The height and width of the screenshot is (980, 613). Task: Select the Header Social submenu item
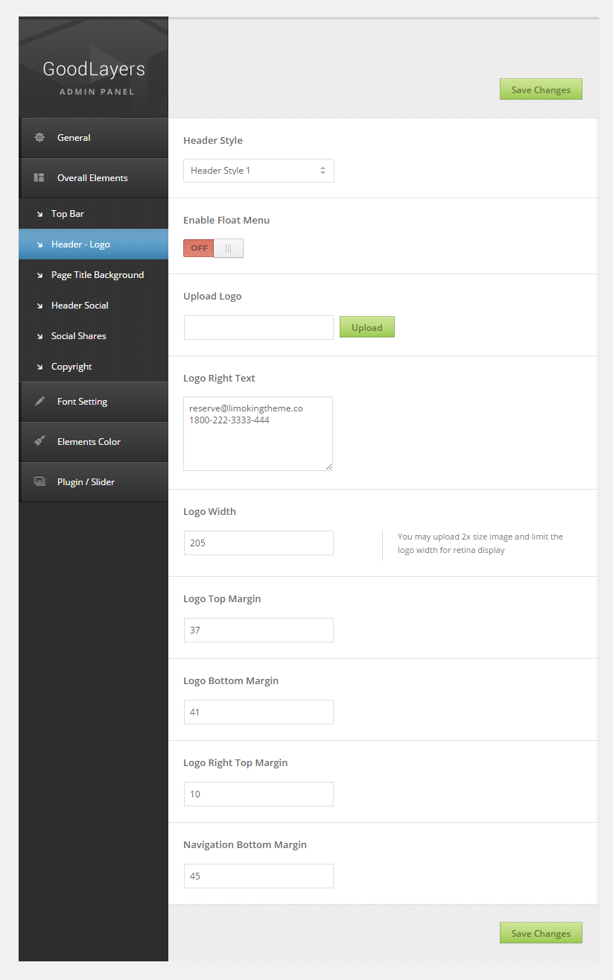coord(80,306)
